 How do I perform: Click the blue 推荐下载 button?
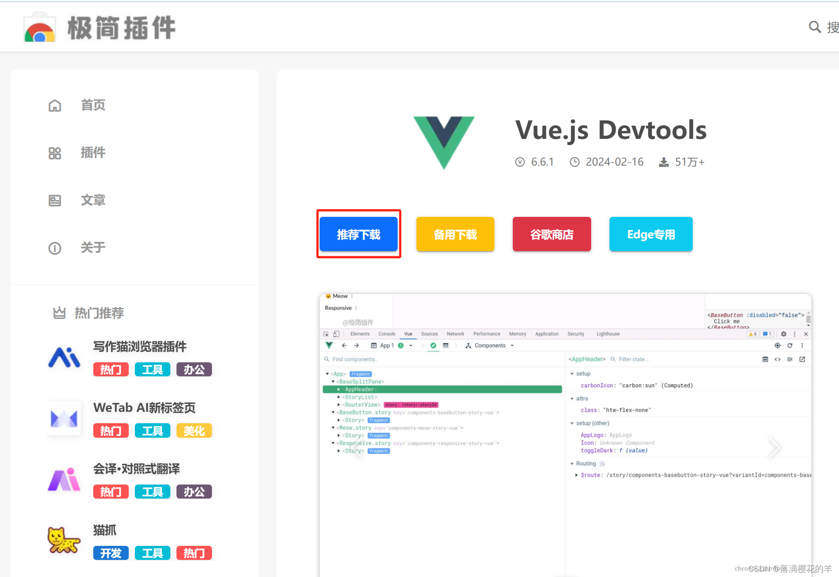[359, 234]
